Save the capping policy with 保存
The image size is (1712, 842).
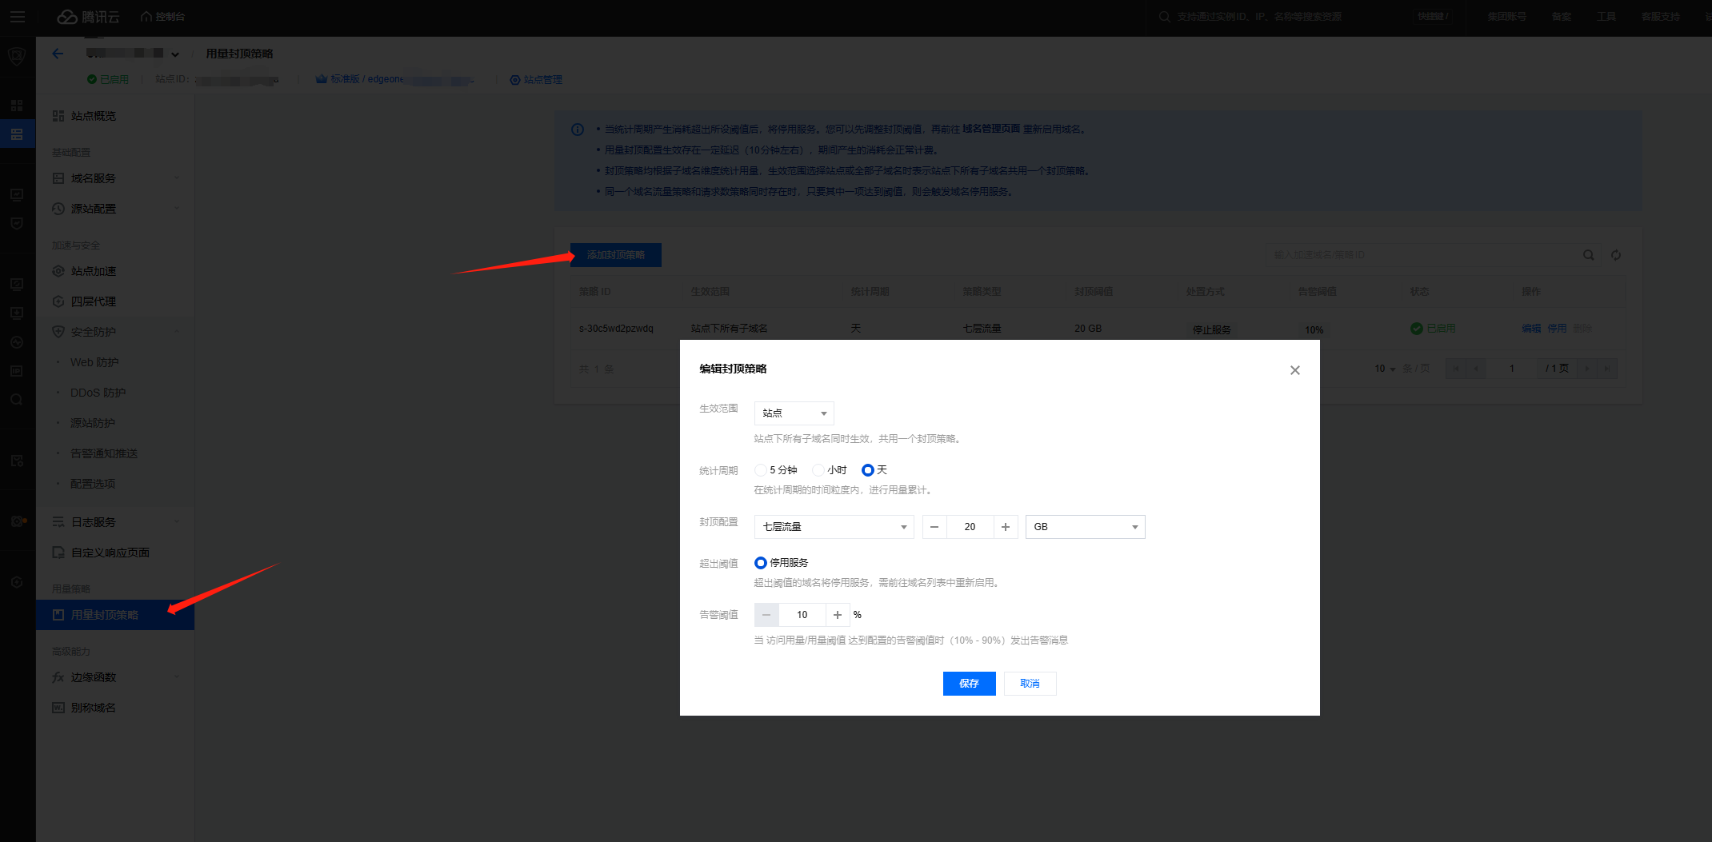(970, 684)
